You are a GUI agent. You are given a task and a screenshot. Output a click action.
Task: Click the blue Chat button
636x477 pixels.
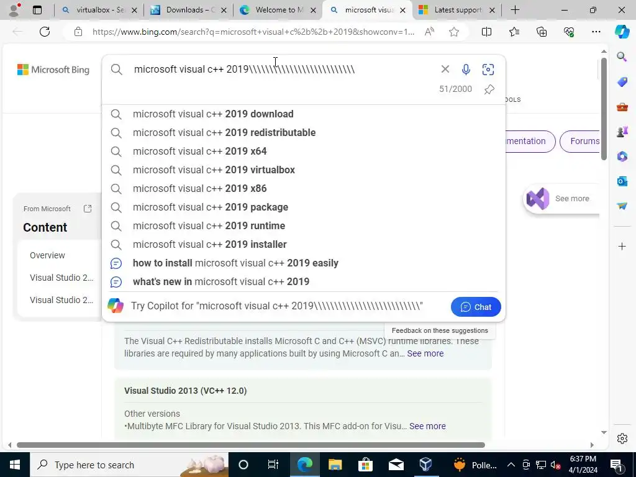[476, 307]
